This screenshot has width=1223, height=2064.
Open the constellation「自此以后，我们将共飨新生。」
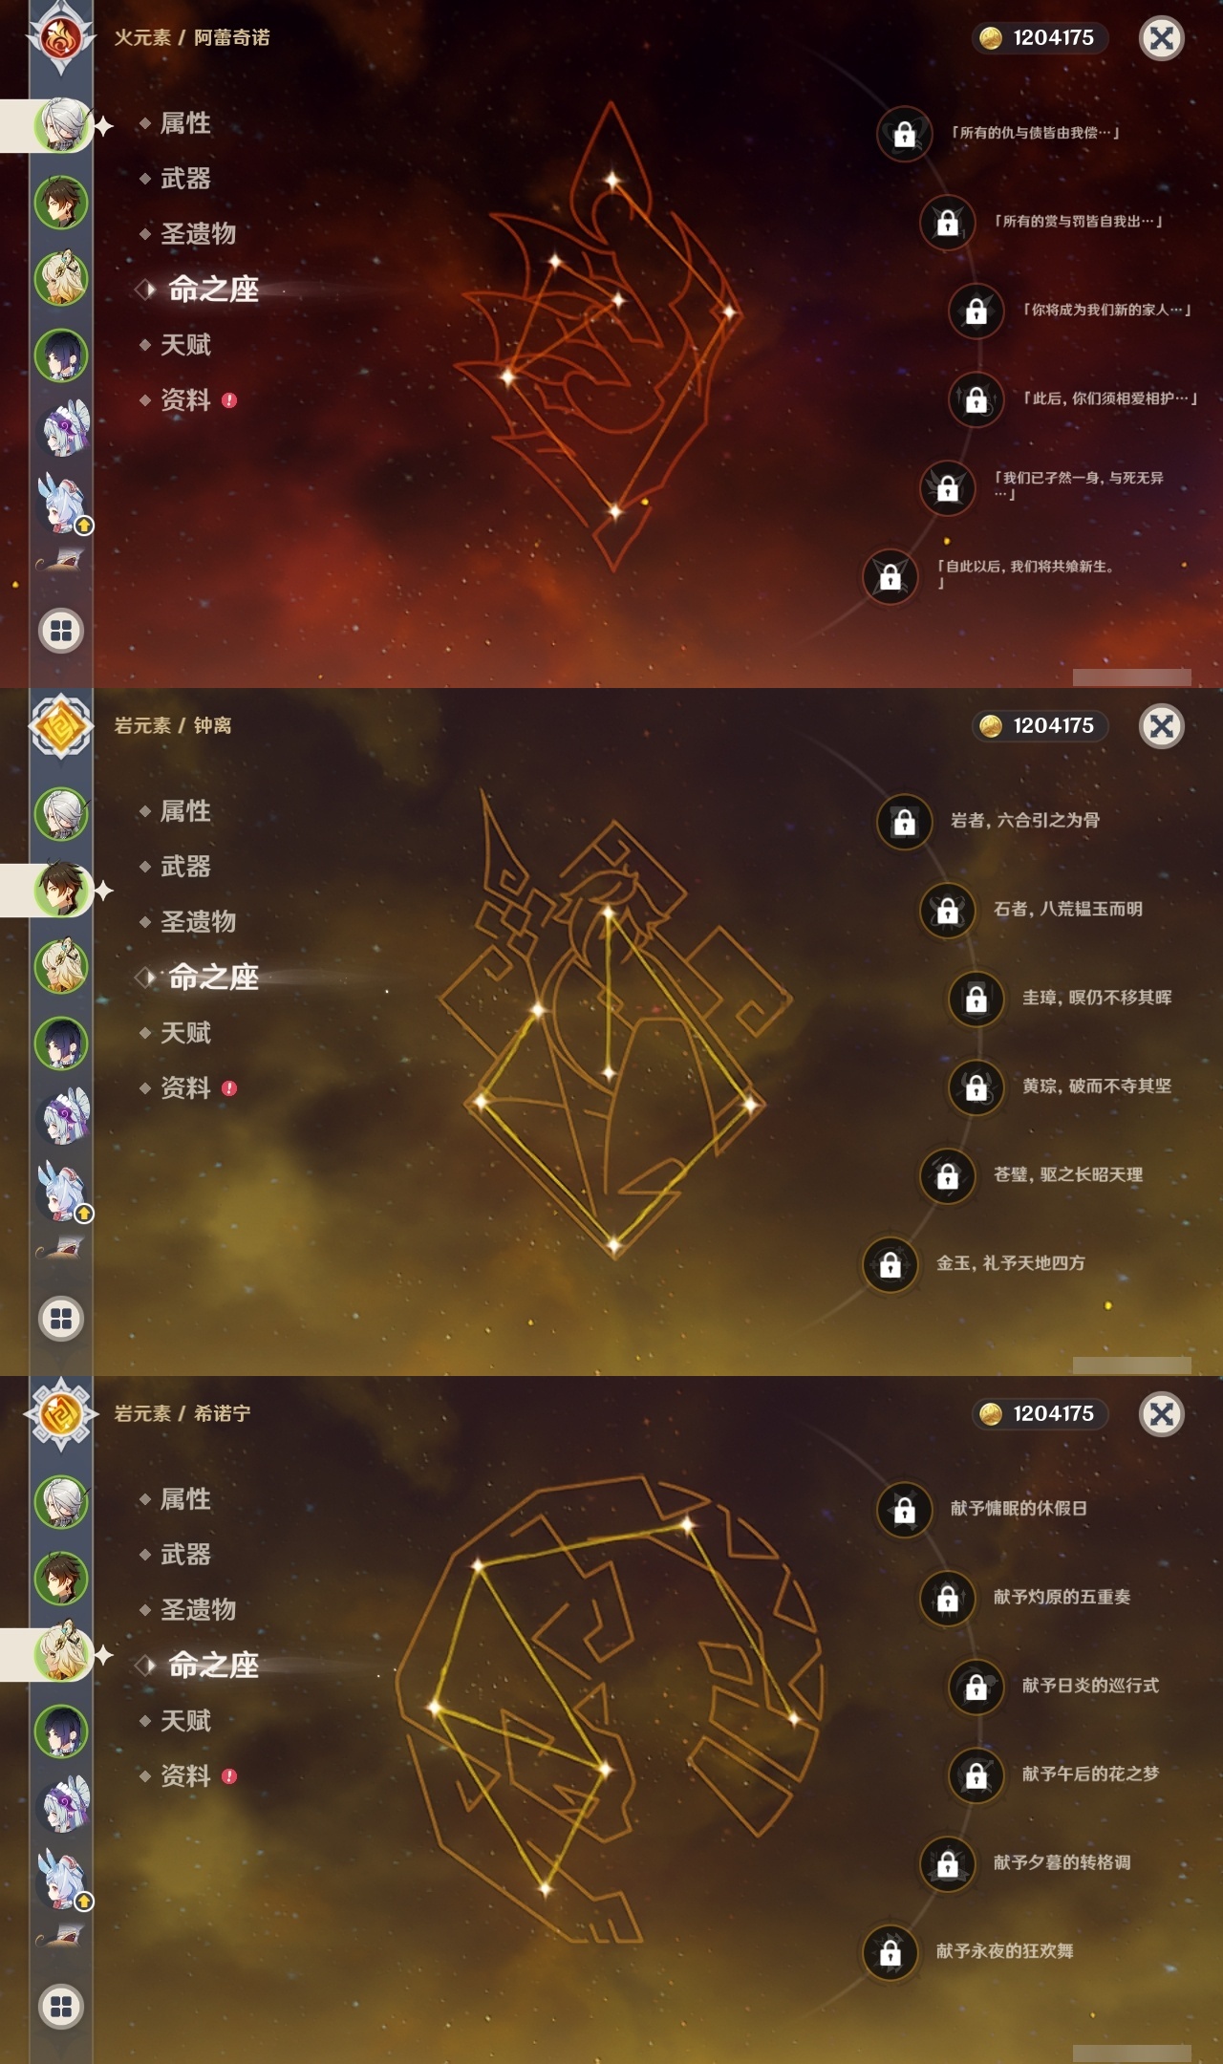[1026, 573]
